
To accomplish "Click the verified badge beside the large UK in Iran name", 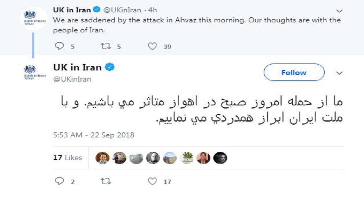I will pos(110,68).
